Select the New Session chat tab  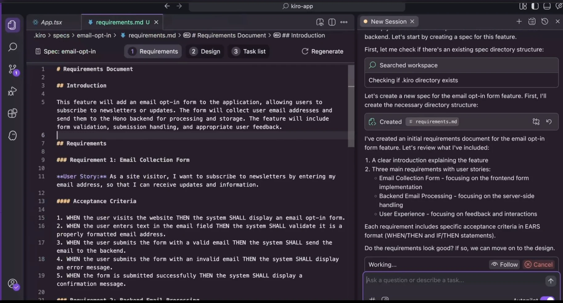[389, 22]
